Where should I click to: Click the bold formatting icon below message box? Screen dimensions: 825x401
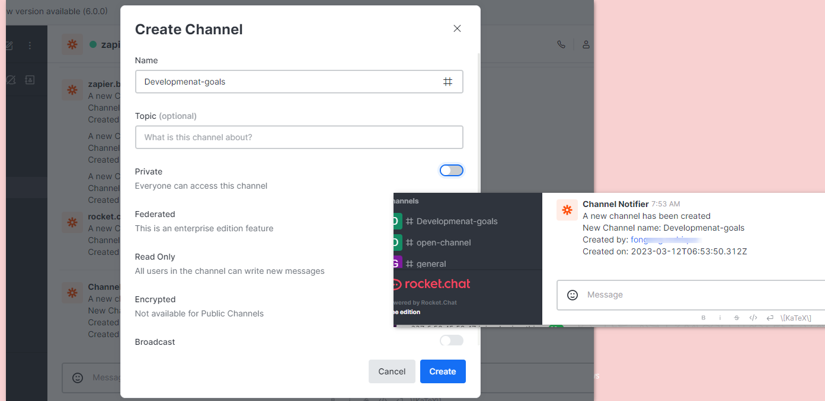(x=704, y=318)
